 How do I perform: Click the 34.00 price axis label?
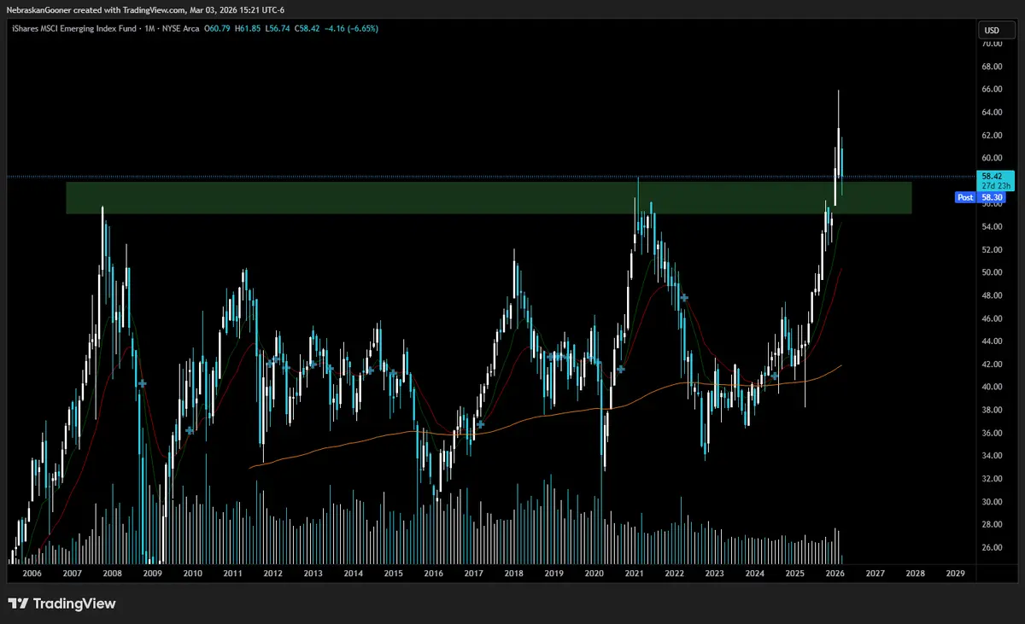click(x=992, y=456)
